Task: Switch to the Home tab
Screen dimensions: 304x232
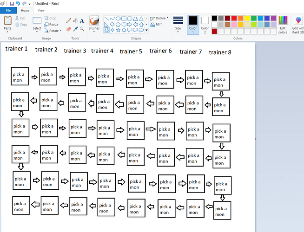Action: coord(25,11)
